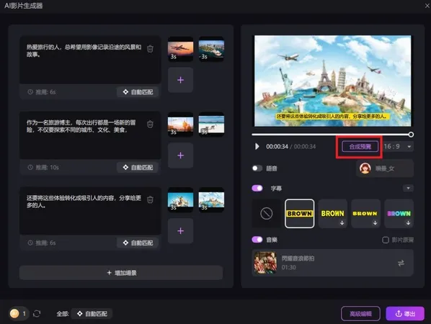This screenshot has height=324, width=431.
Task: Add media to third scene with plus tile
Action: pyautogui.click(x=180, y=231)
